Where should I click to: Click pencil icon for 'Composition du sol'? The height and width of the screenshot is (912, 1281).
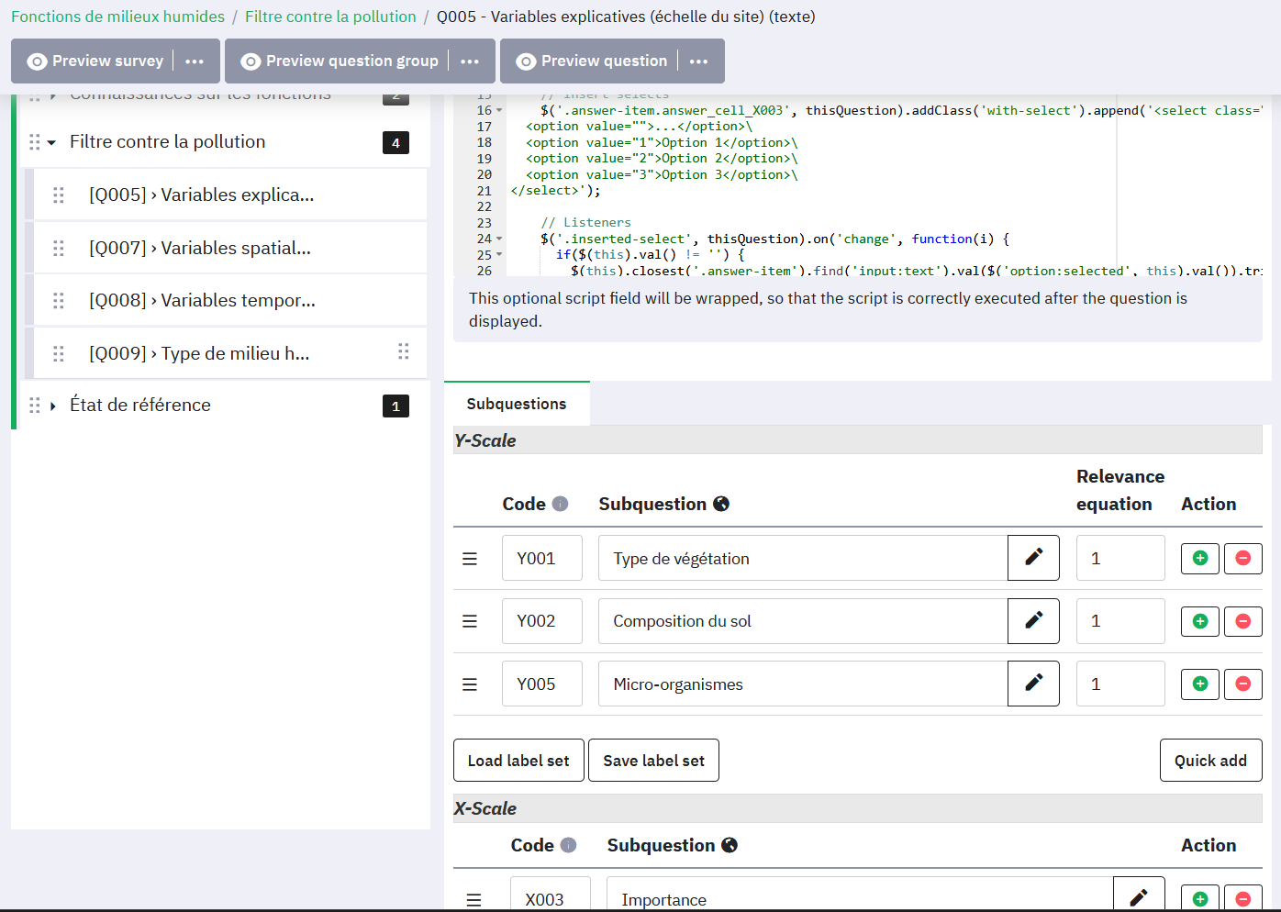[1033, 621]
